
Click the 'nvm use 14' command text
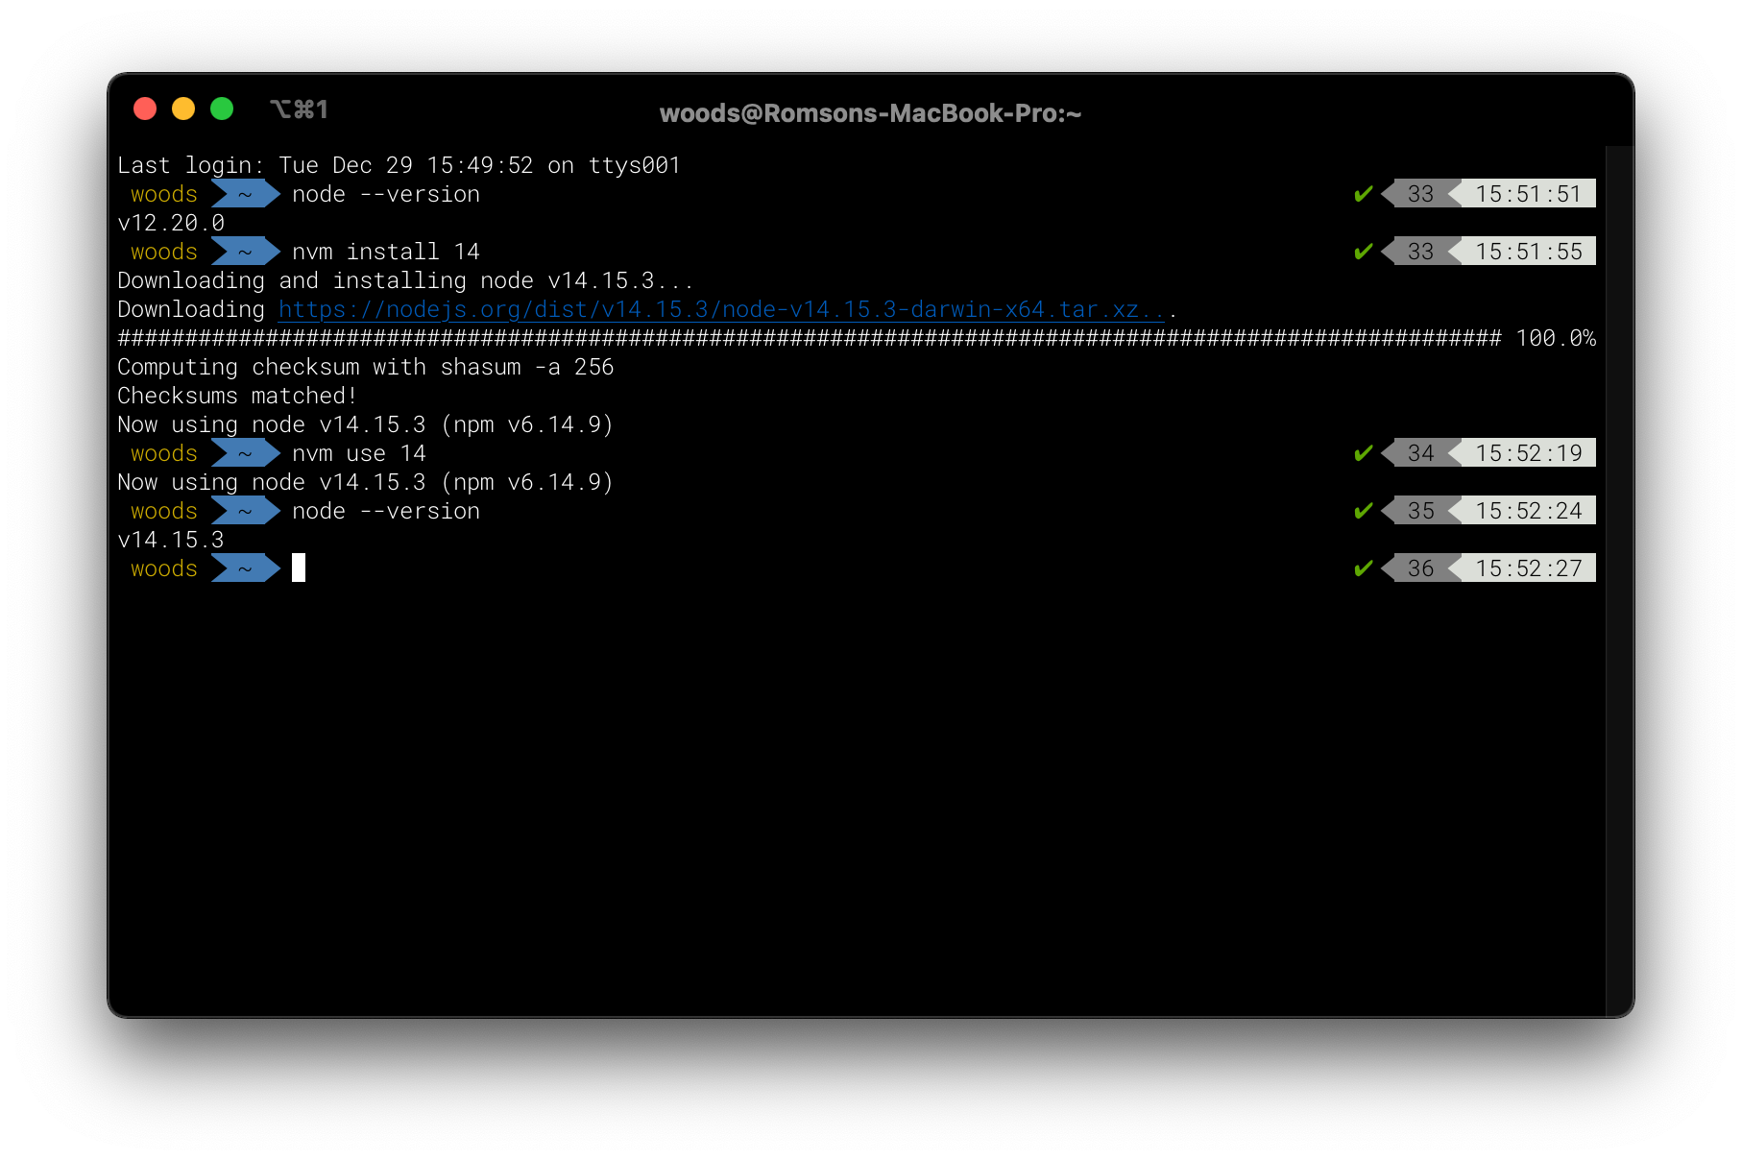point(359,453)
